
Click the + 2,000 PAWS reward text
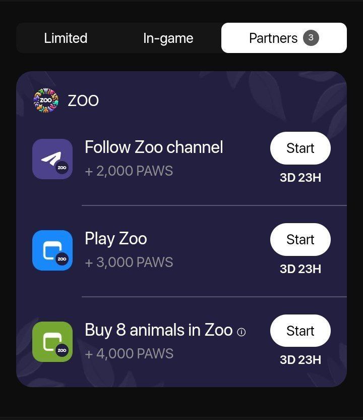click(x=129, y=171)
